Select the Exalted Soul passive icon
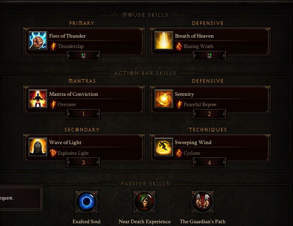This screenshot has width=293, height=226. 87,202
